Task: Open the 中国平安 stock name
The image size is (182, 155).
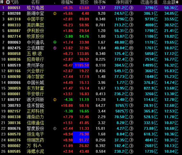Action: (x=35, y=19)
